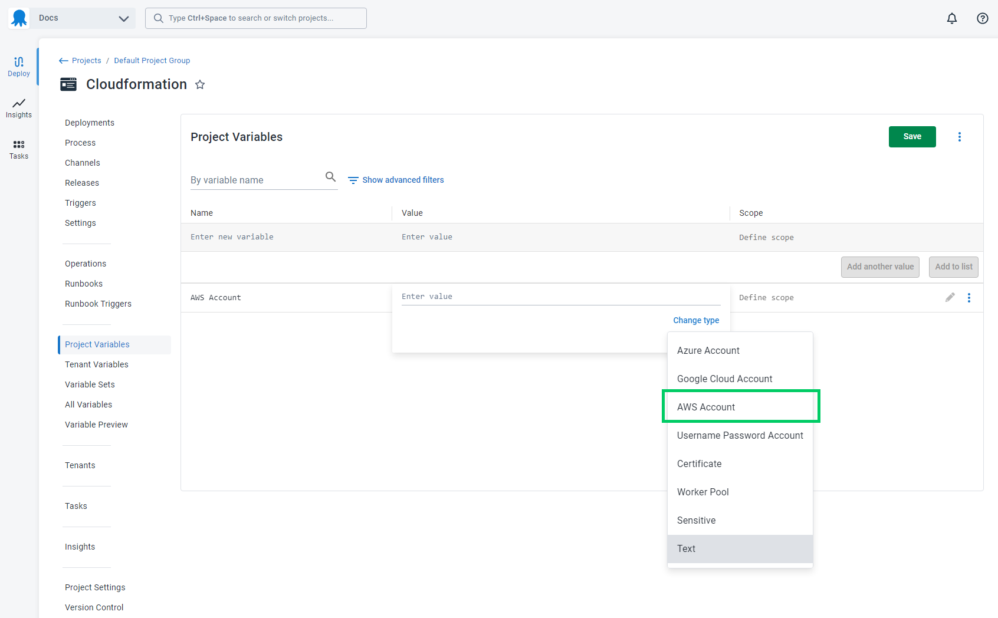
Task: Select Azure Account type
Action: pos(740,350)
